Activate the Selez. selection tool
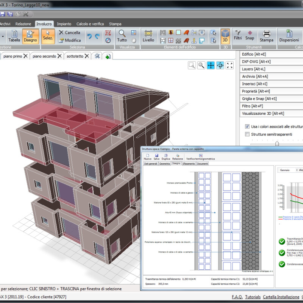Image resolution: width=303 pixels, height=303 pixels. [48, 36]
